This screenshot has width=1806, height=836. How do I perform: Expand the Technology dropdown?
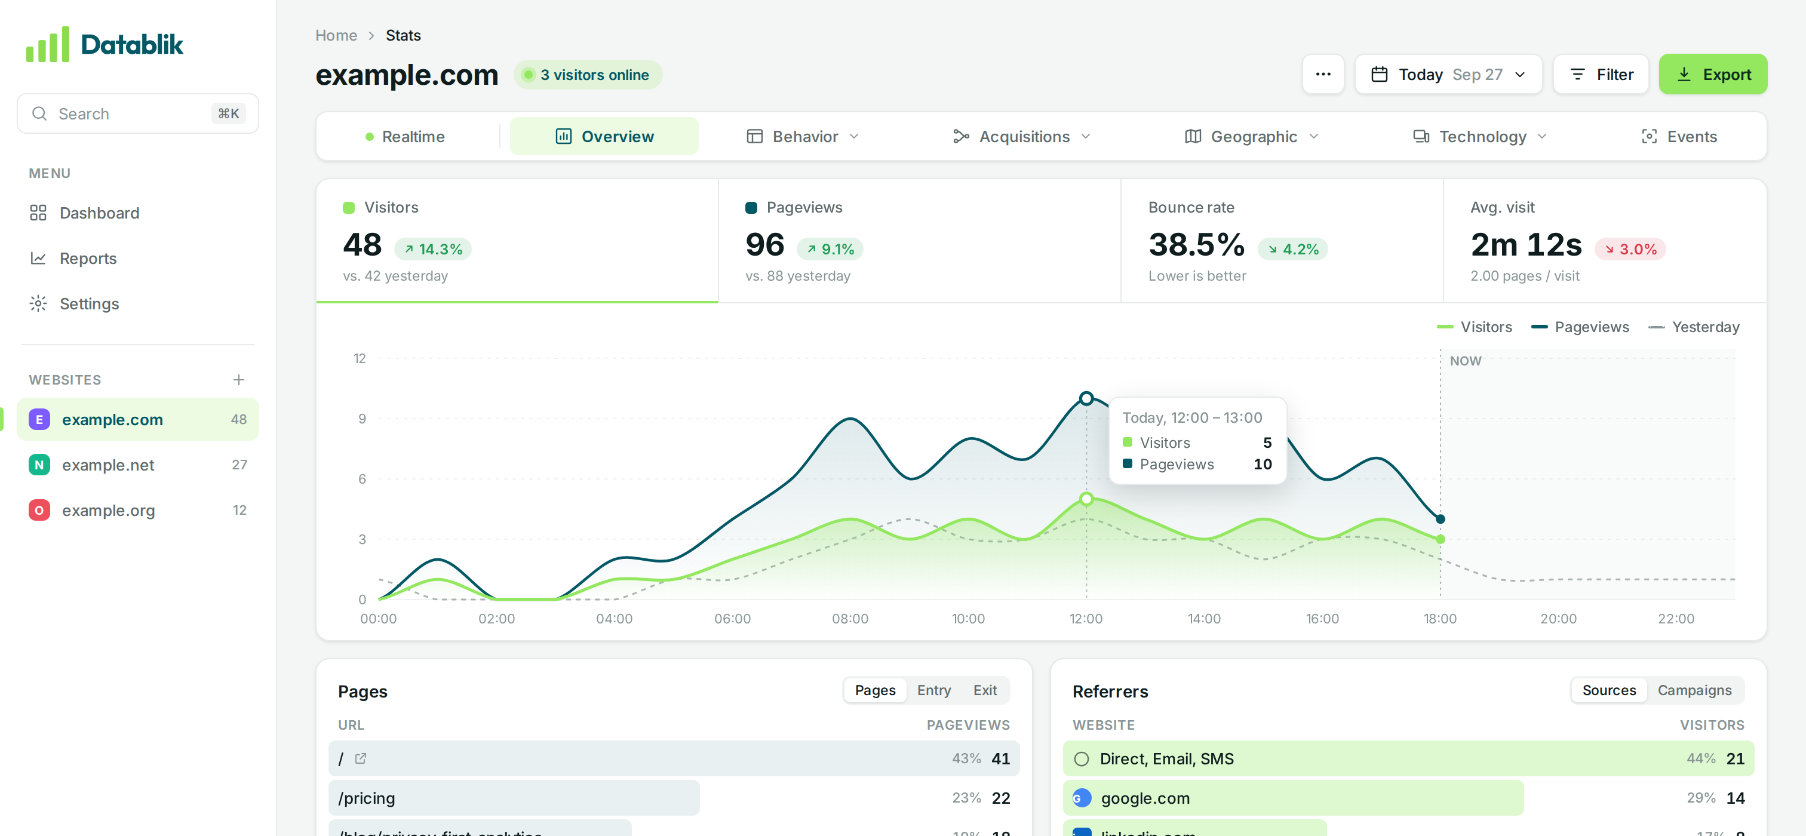(x=1479, y=137)
